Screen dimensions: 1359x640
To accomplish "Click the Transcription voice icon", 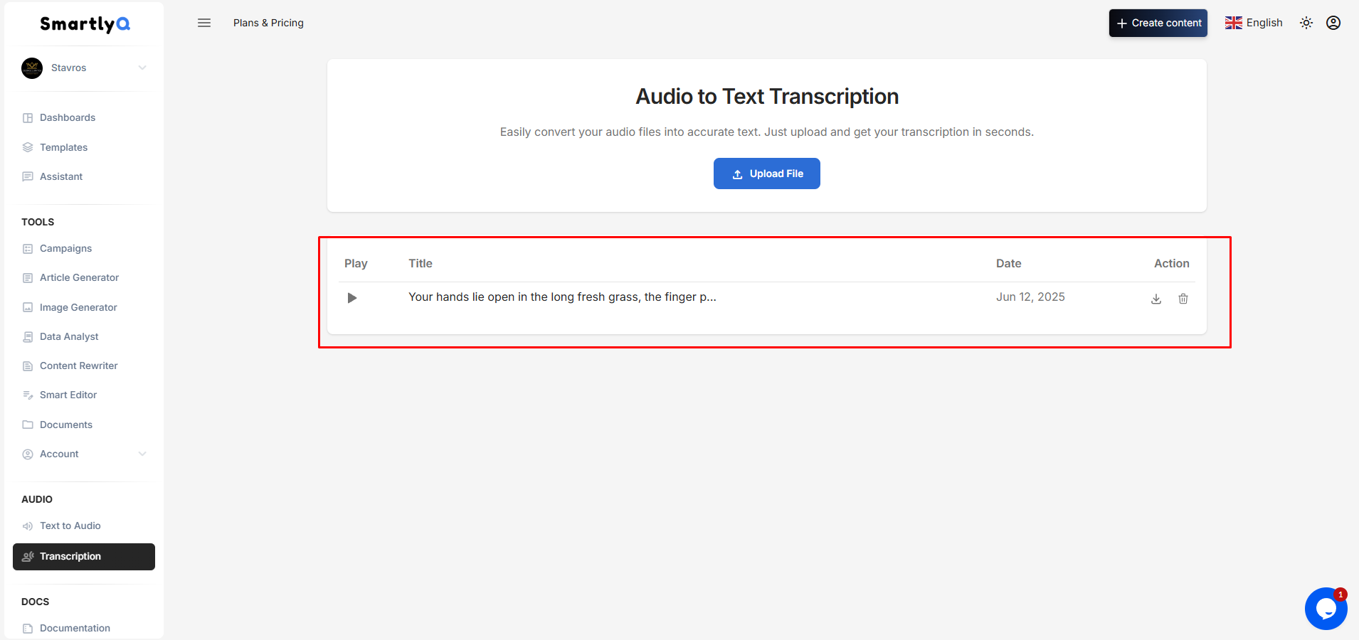I will tap(28, 557).
